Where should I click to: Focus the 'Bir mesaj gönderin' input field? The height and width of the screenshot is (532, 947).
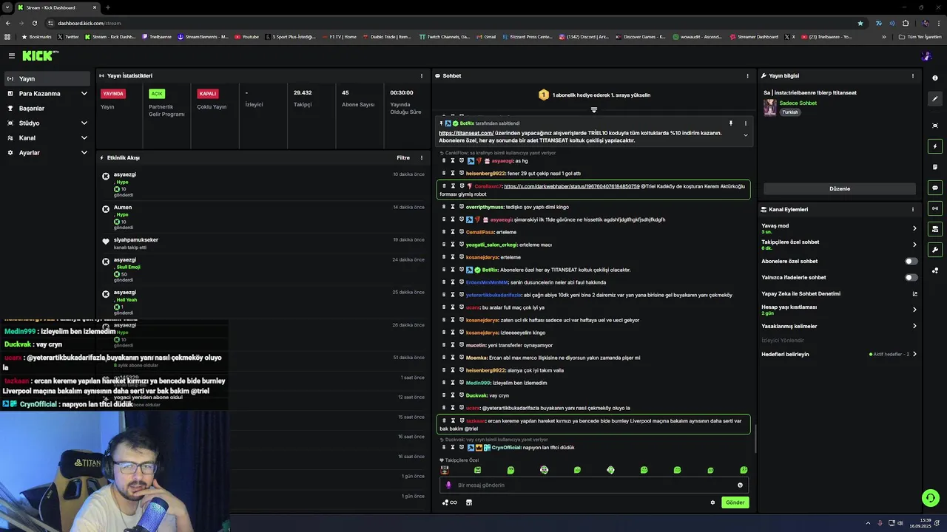(593, 485)
